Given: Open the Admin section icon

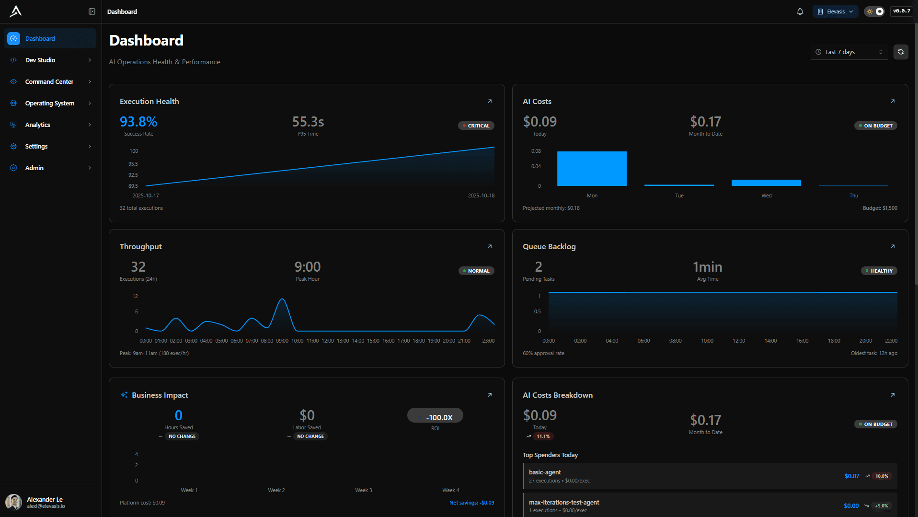Looking at the screenshot, I should click(13, 168).
